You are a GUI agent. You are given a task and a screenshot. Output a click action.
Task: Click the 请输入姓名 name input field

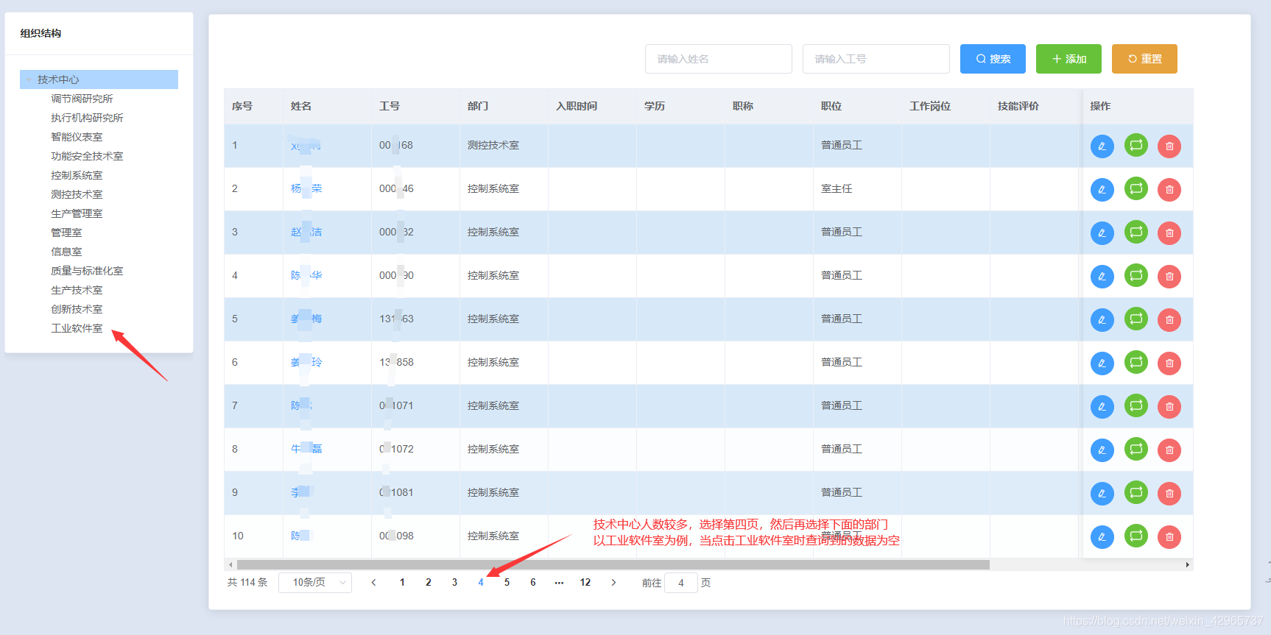pyautogui.click(x=719, y=59)
